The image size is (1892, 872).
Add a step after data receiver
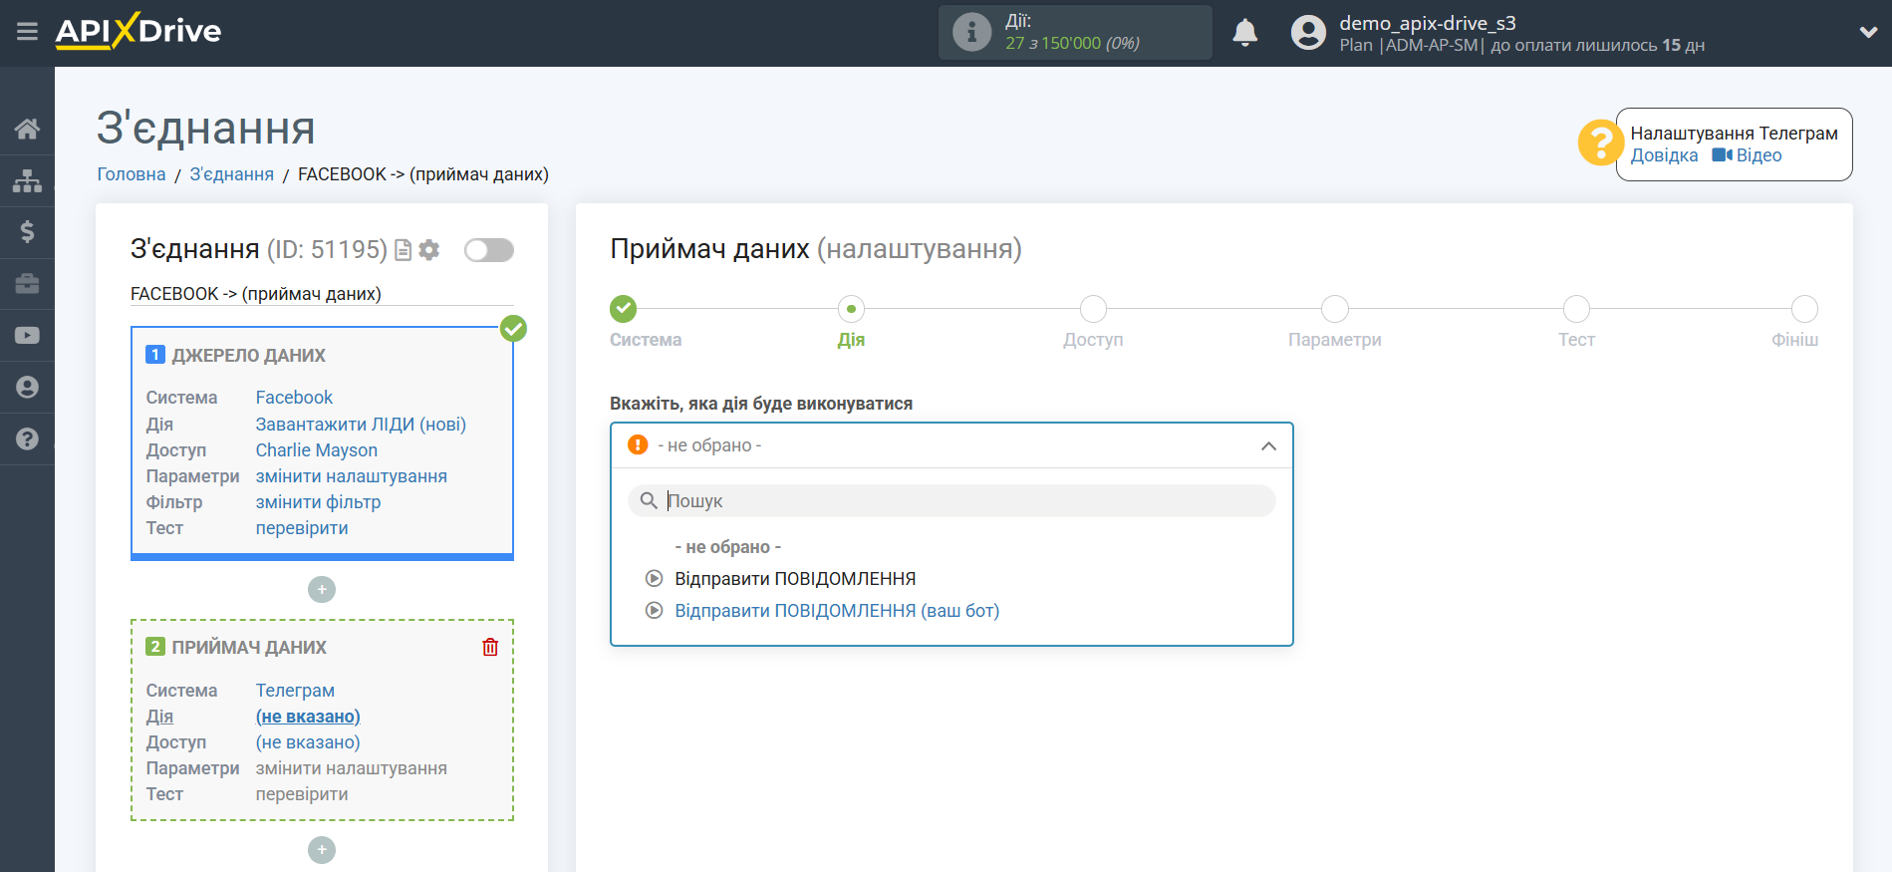pyautogui.click(x=322, y=850)
